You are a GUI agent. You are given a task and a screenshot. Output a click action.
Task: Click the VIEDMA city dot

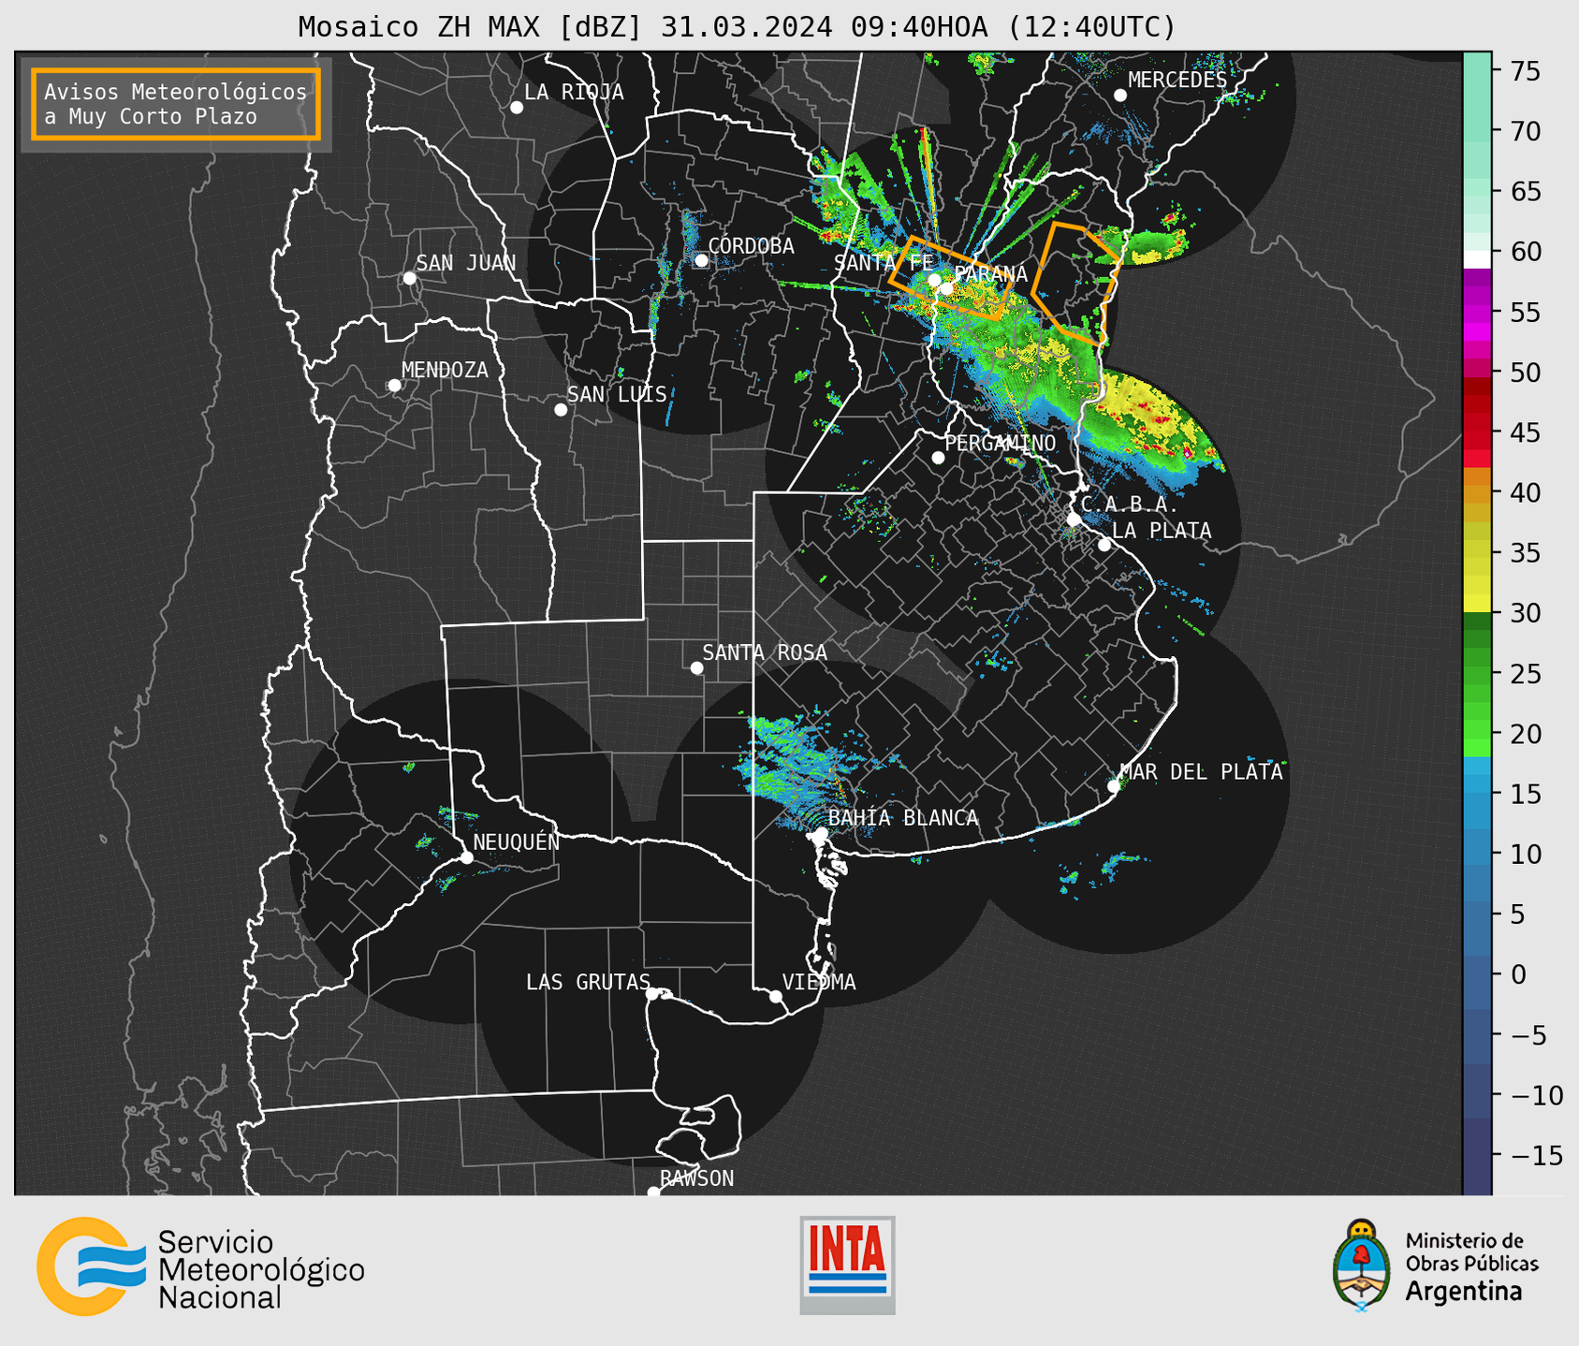click(775, 996)
